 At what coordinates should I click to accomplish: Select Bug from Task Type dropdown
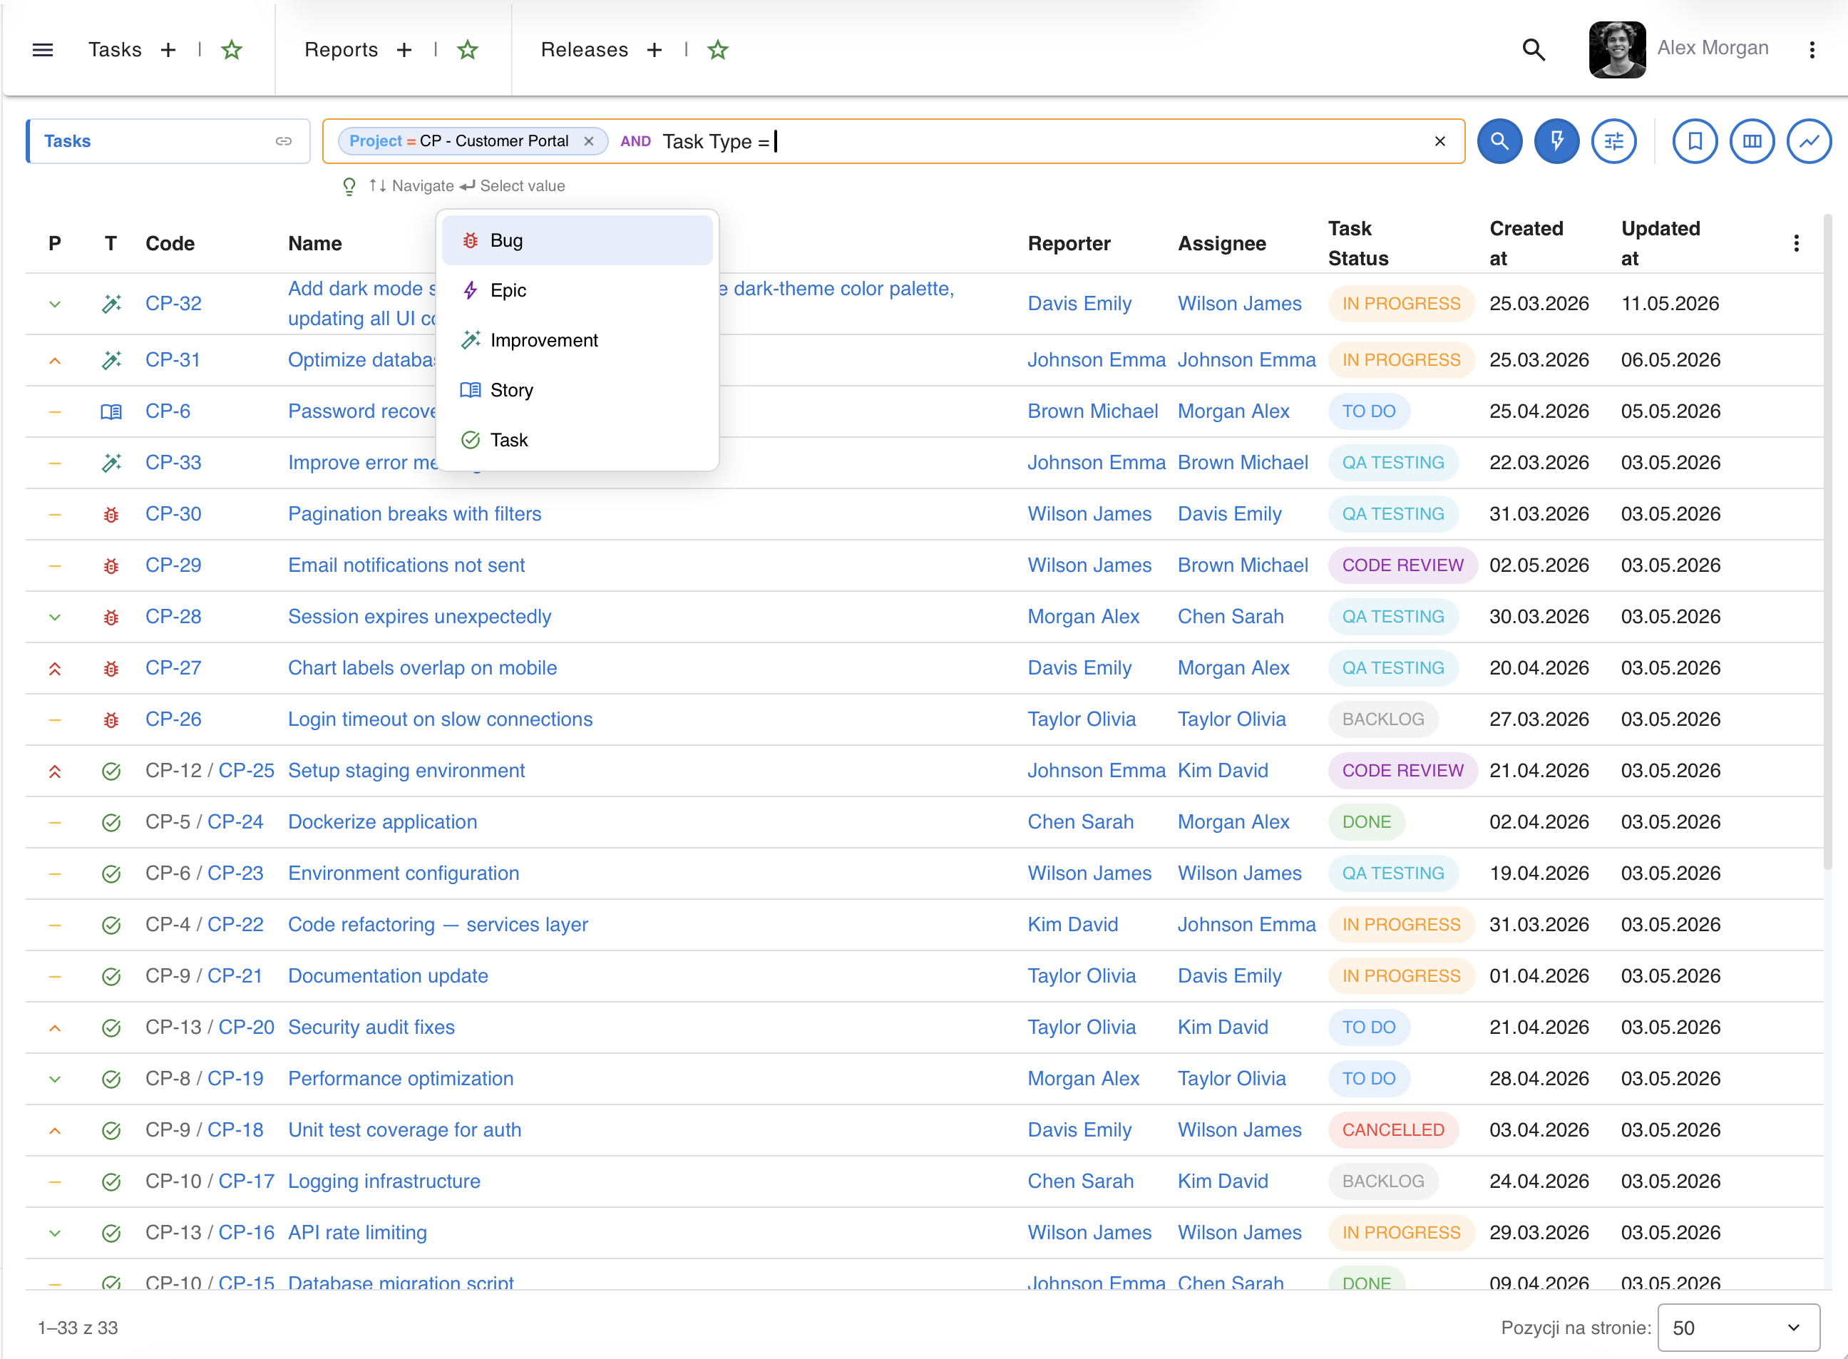(x=577, y=240)
